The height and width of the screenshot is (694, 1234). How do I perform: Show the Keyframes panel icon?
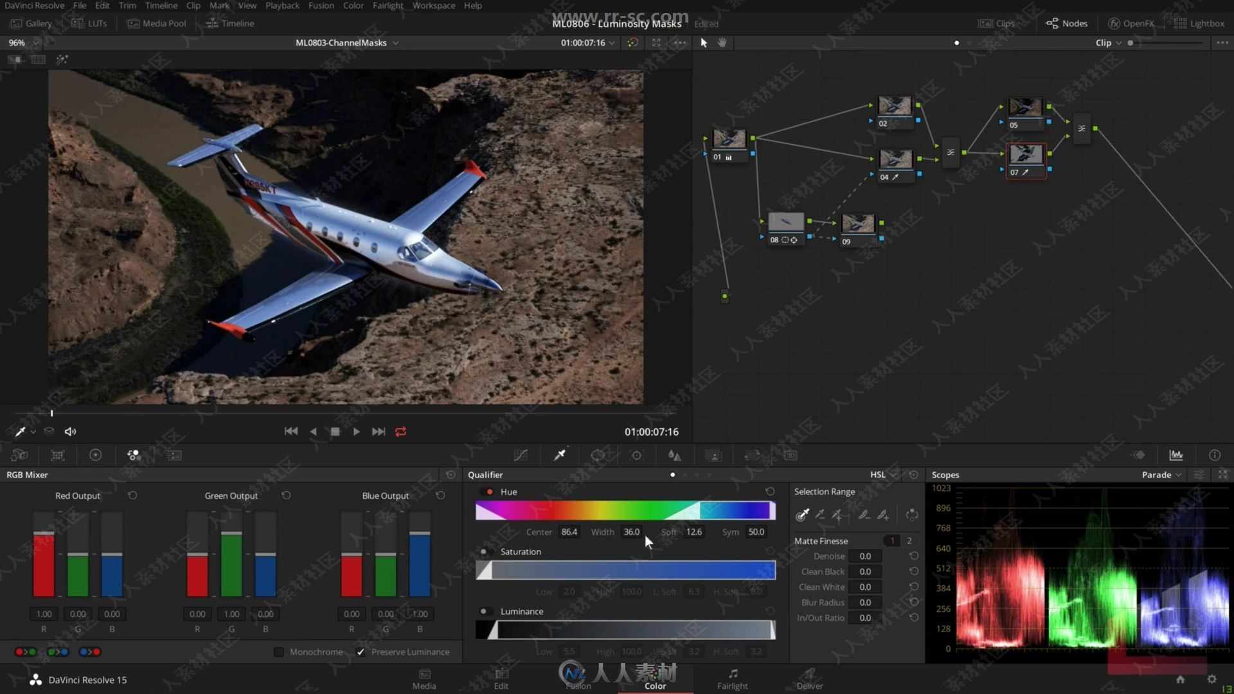tap(1139, 455)
